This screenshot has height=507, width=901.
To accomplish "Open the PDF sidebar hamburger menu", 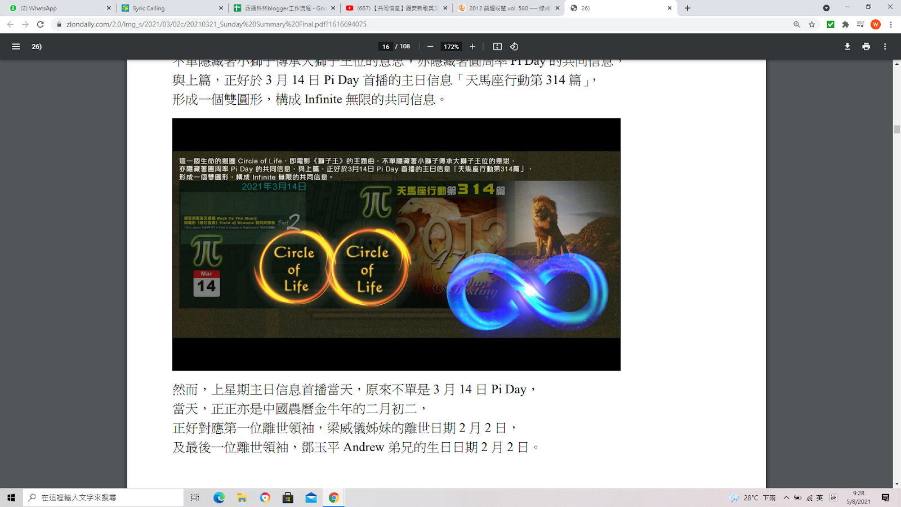I will pyautogui.click(x=16, y=47).
